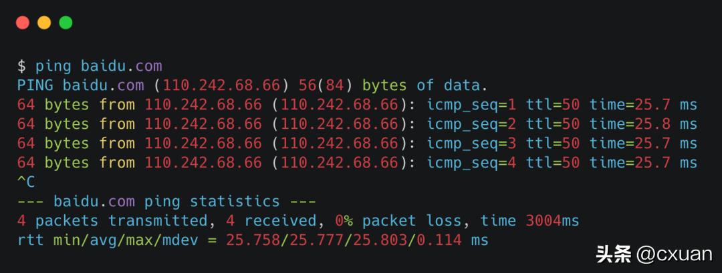
Task: Click the "$" shell prompt symbol
Action: [x=22, y=66]
